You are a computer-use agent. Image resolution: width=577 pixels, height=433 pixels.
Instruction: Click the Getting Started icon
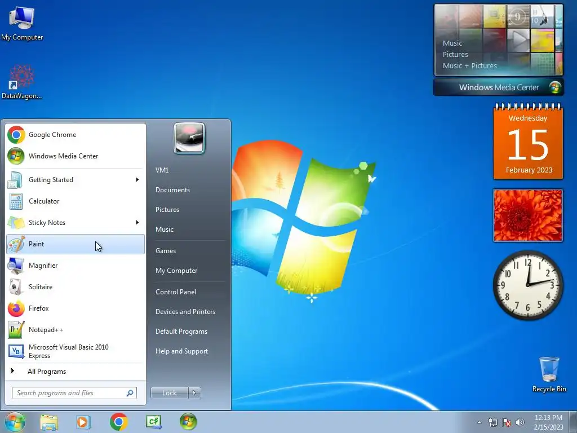point(15,180)
